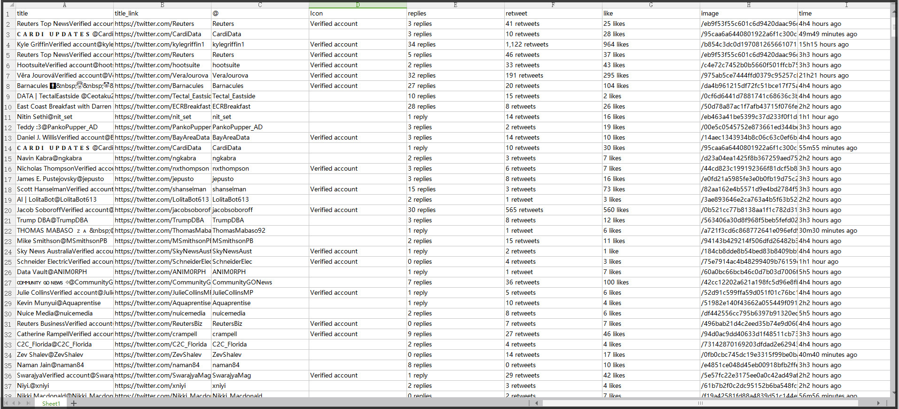
Task: Select the 'kylegriffin1' handle cell
Action: pyautogui.click(x=260, y=44)
